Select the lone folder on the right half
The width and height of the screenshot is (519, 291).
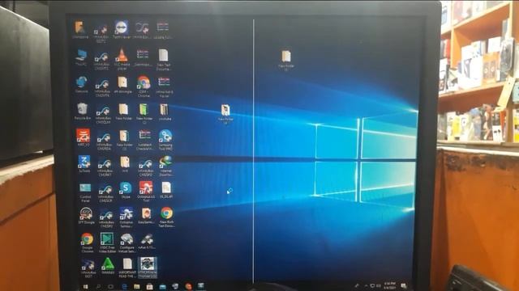click(x=286, y=61)
